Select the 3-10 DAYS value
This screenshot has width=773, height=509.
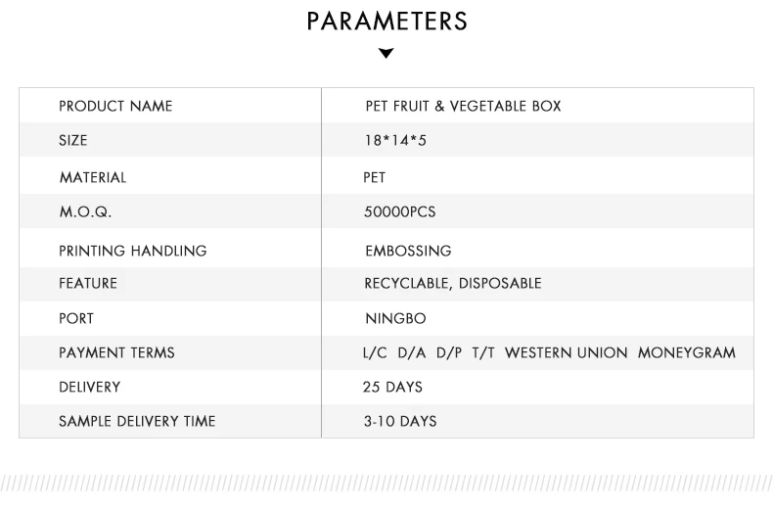click(x=399, y=422)
